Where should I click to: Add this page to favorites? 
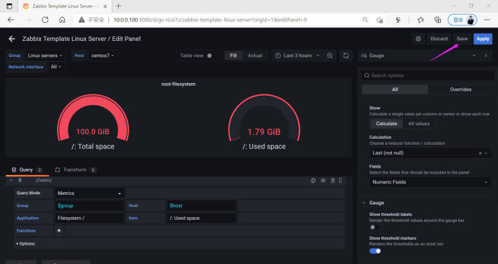coord(379,20)
